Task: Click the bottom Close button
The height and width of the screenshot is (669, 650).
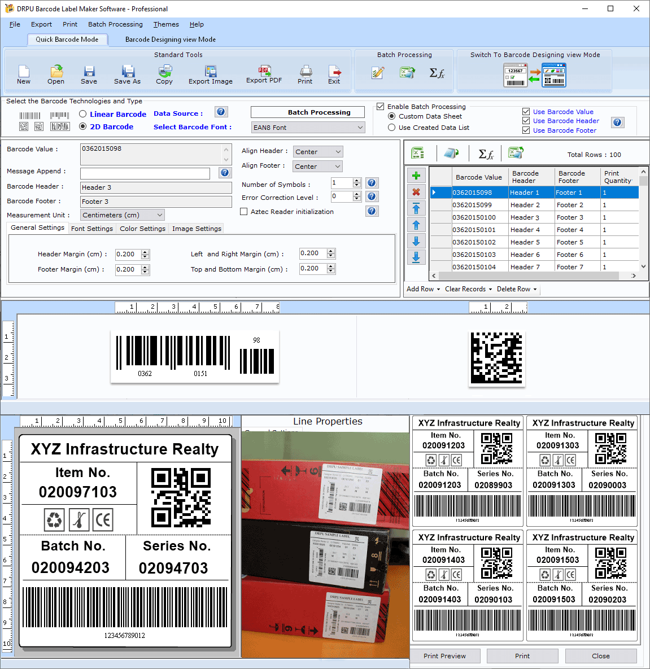Action: coord(601,656)
